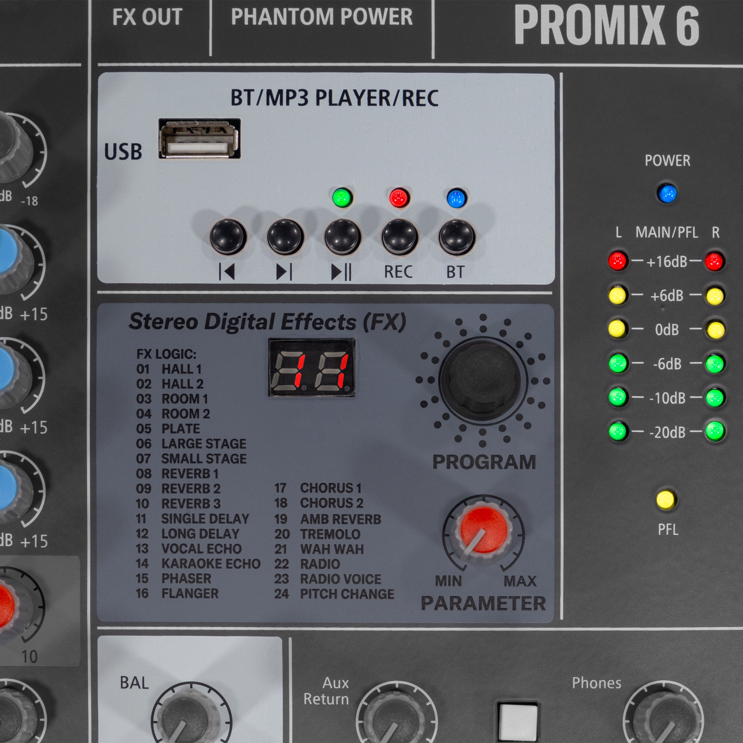Click the yellow PFL indicator LED
Image resolution: width=743 pixels, height=743 pixels.
[x=665, y=500]
